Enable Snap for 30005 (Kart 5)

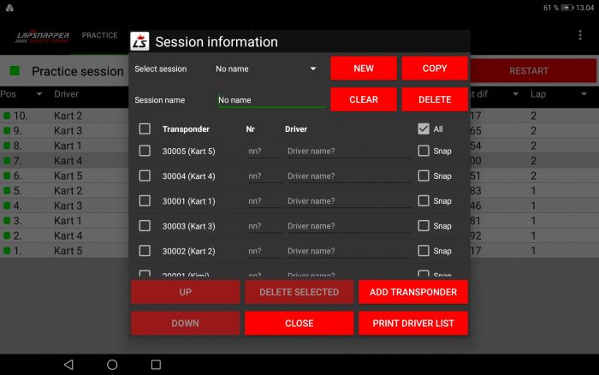424,151
